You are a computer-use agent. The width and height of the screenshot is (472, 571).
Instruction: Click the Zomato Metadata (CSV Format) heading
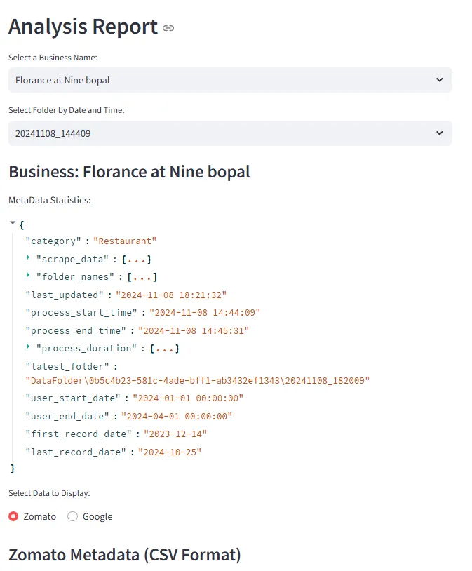click(124, 555)
